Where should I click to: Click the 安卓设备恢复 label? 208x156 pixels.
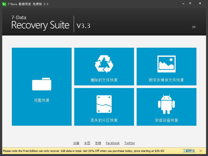click(x=166, y=120)
